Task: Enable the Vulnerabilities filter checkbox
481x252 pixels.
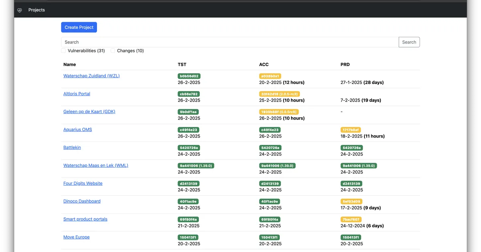Action: coord(63,51)
